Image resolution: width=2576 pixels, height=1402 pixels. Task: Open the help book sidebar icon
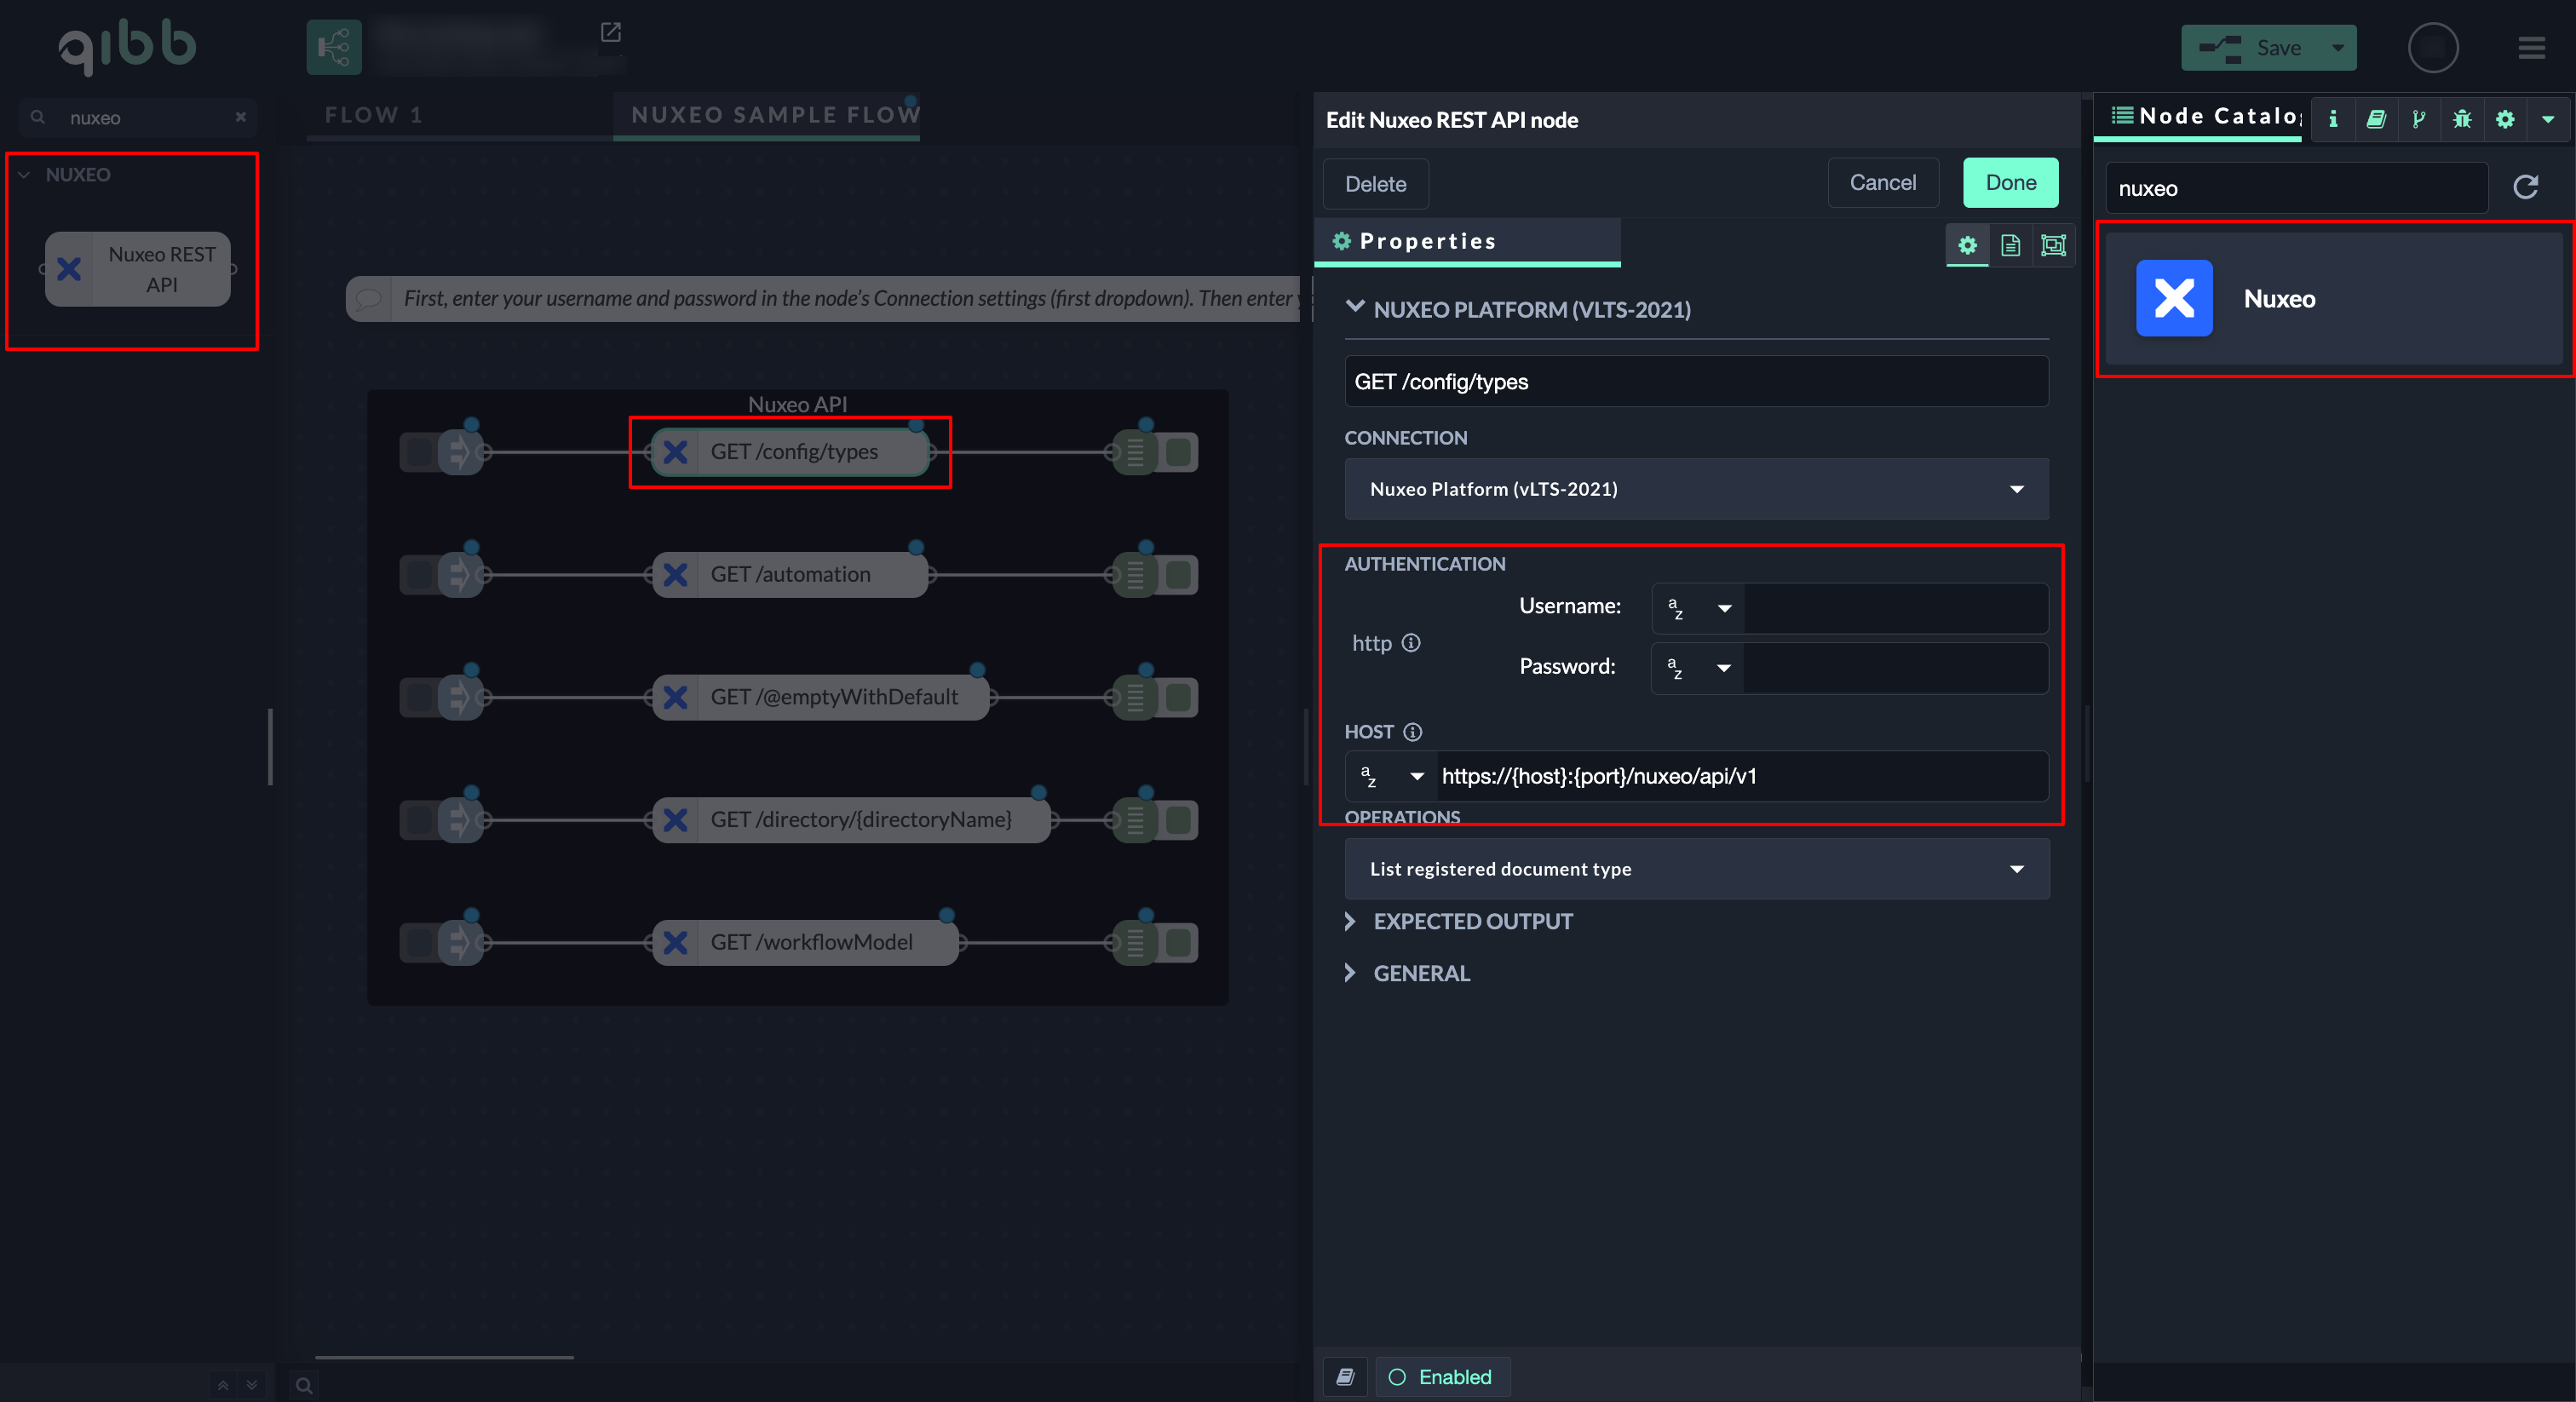tap(2376, 119)
